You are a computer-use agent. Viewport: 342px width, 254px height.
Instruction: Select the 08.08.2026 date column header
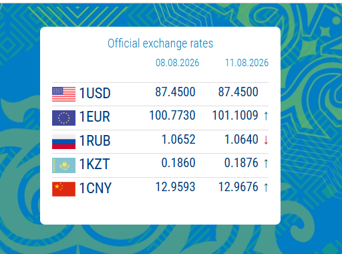177,63
